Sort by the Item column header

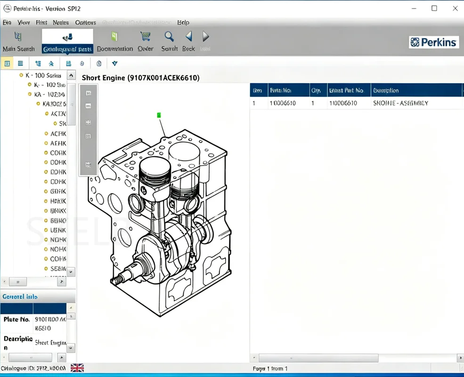tap(259, 90)
